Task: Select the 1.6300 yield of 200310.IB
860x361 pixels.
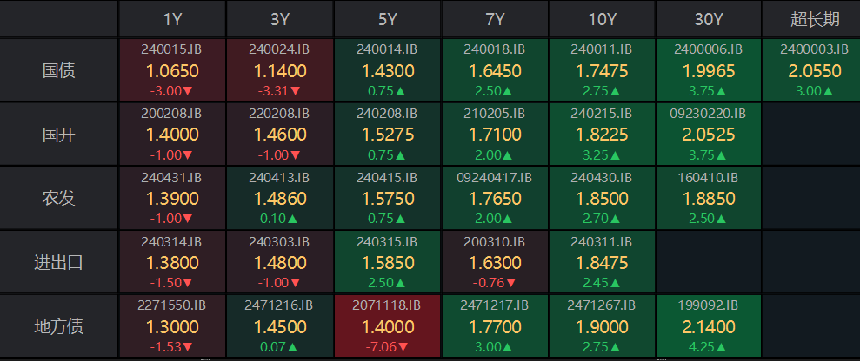Action: pyautogui.click(x=495, y=262)
